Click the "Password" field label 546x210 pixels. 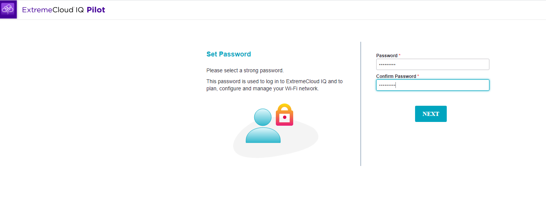[387, 56]
